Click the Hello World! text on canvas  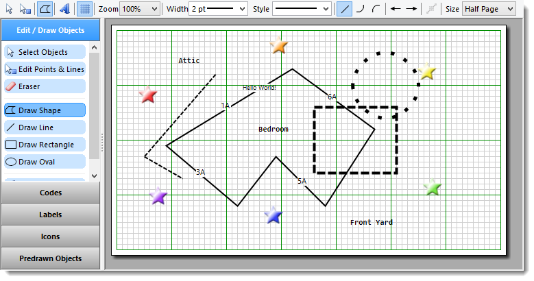coord(259,88)
